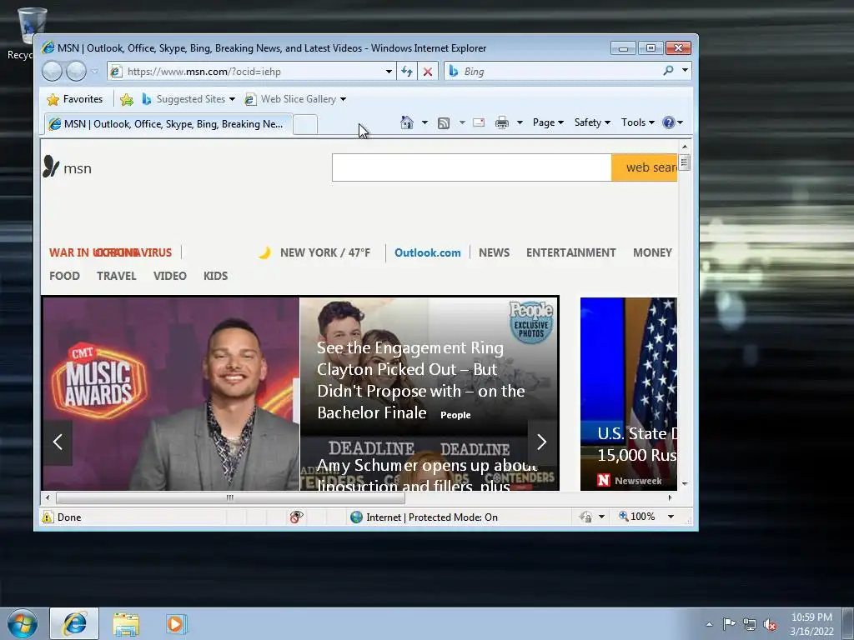Open Clayton engagement ring story

click(421, 380)
